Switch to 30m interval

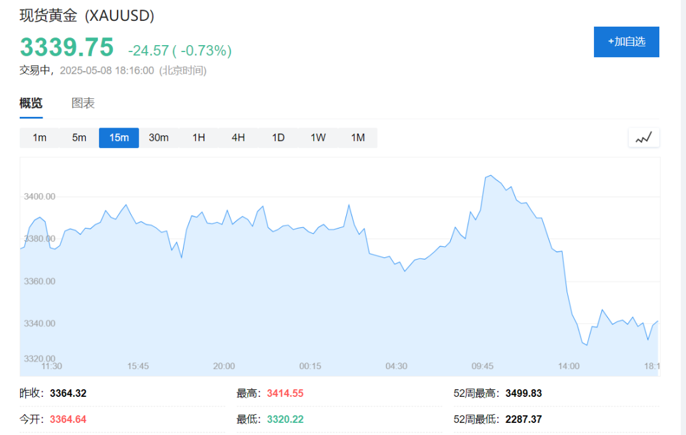coord(159,138)
